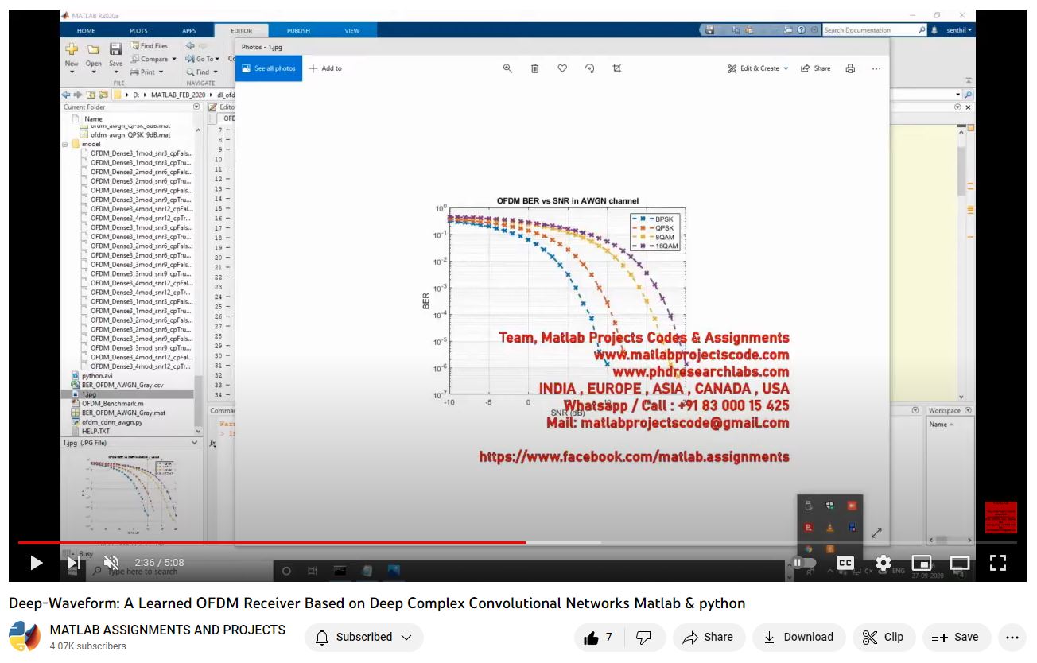Click Add to in Photos app
The image size is (1037, 663).
[326, 68]
